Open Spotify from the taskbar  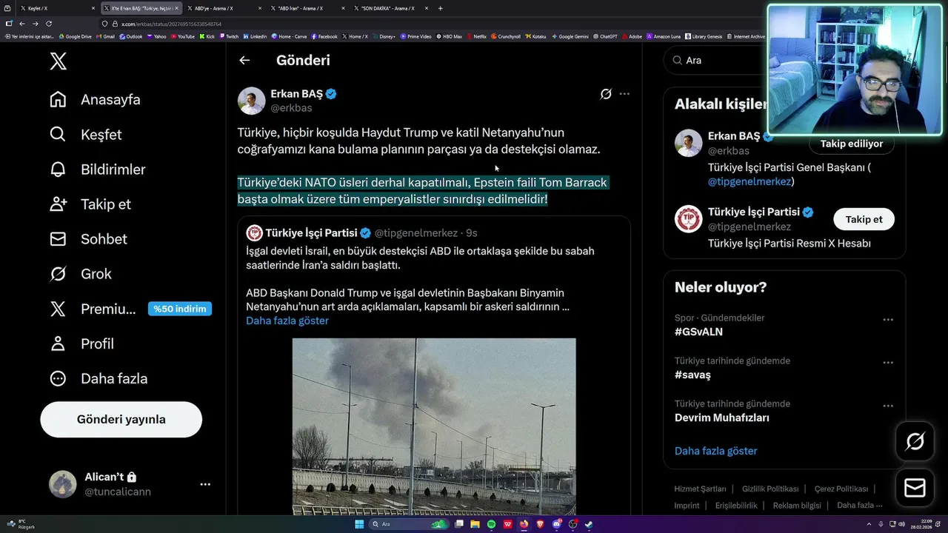492,524
